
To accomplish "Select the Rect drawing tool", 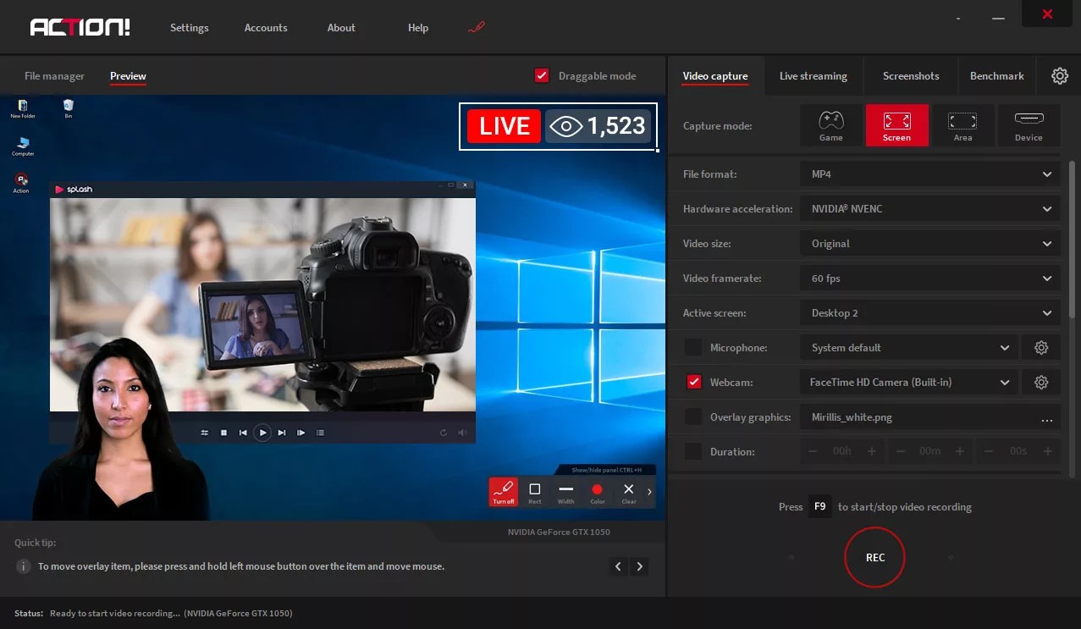I will 535,492.
